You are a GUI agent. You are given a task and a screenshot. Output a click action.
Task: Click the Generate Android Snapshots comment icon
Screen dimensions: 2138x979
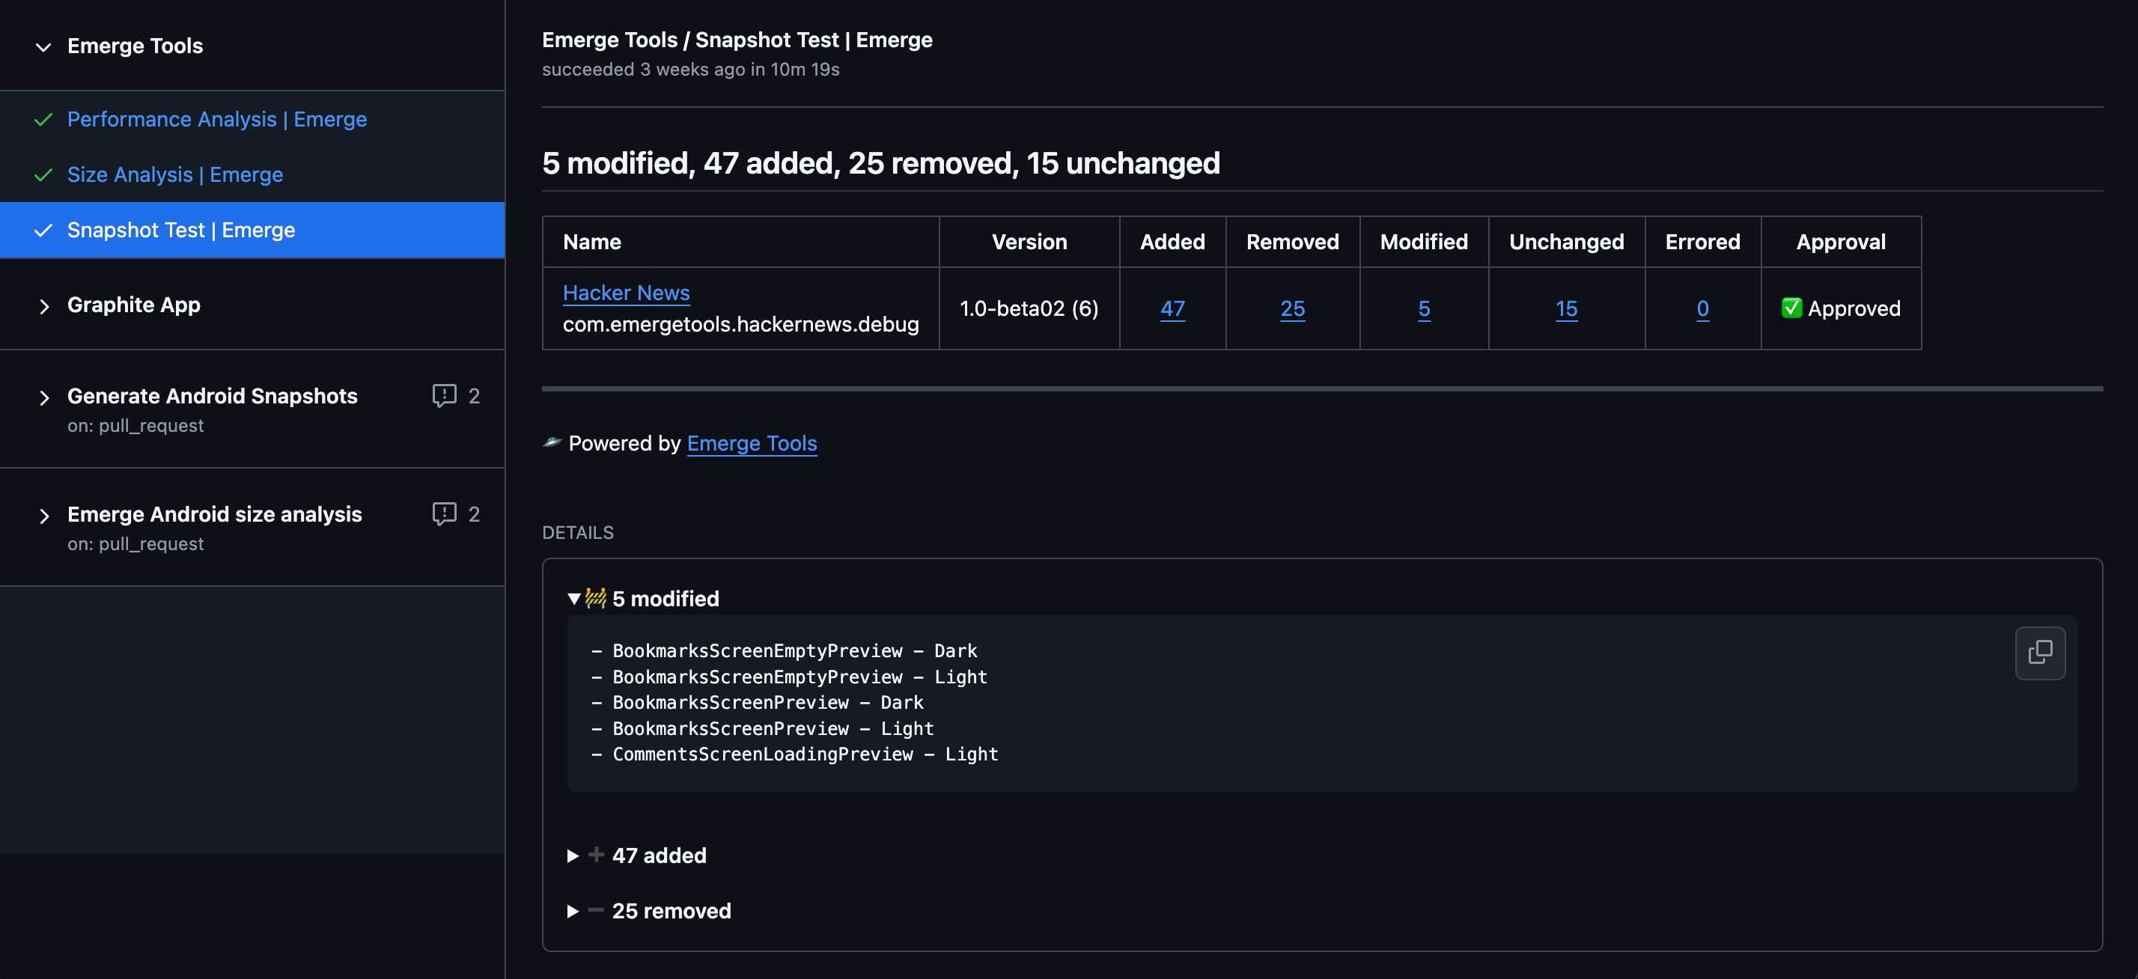pos(446,395)
